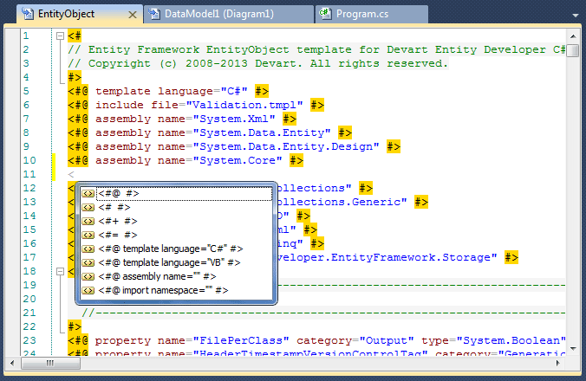Click the EntityObject tab file icon
586x381 pixels.
(x=28, y=14)
